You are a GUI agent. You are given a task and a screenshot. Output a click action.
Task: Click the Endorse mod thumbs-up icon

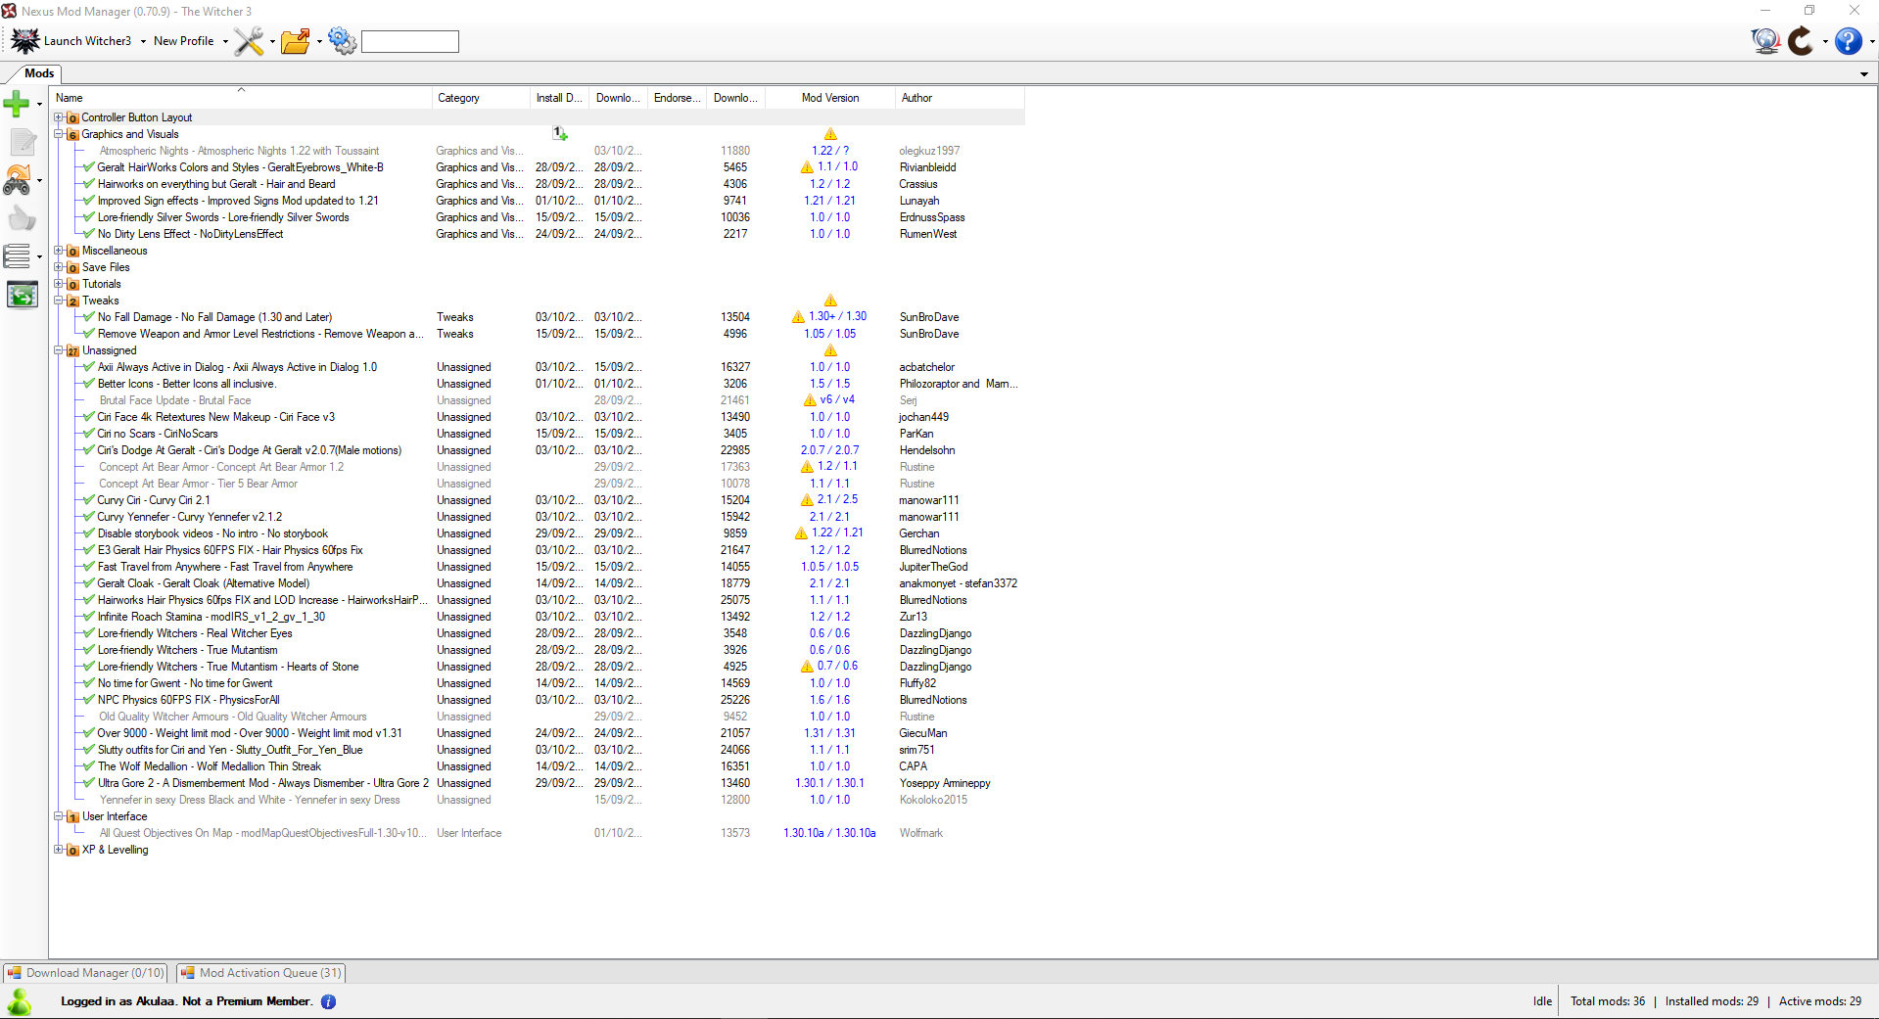click(23, 218)
